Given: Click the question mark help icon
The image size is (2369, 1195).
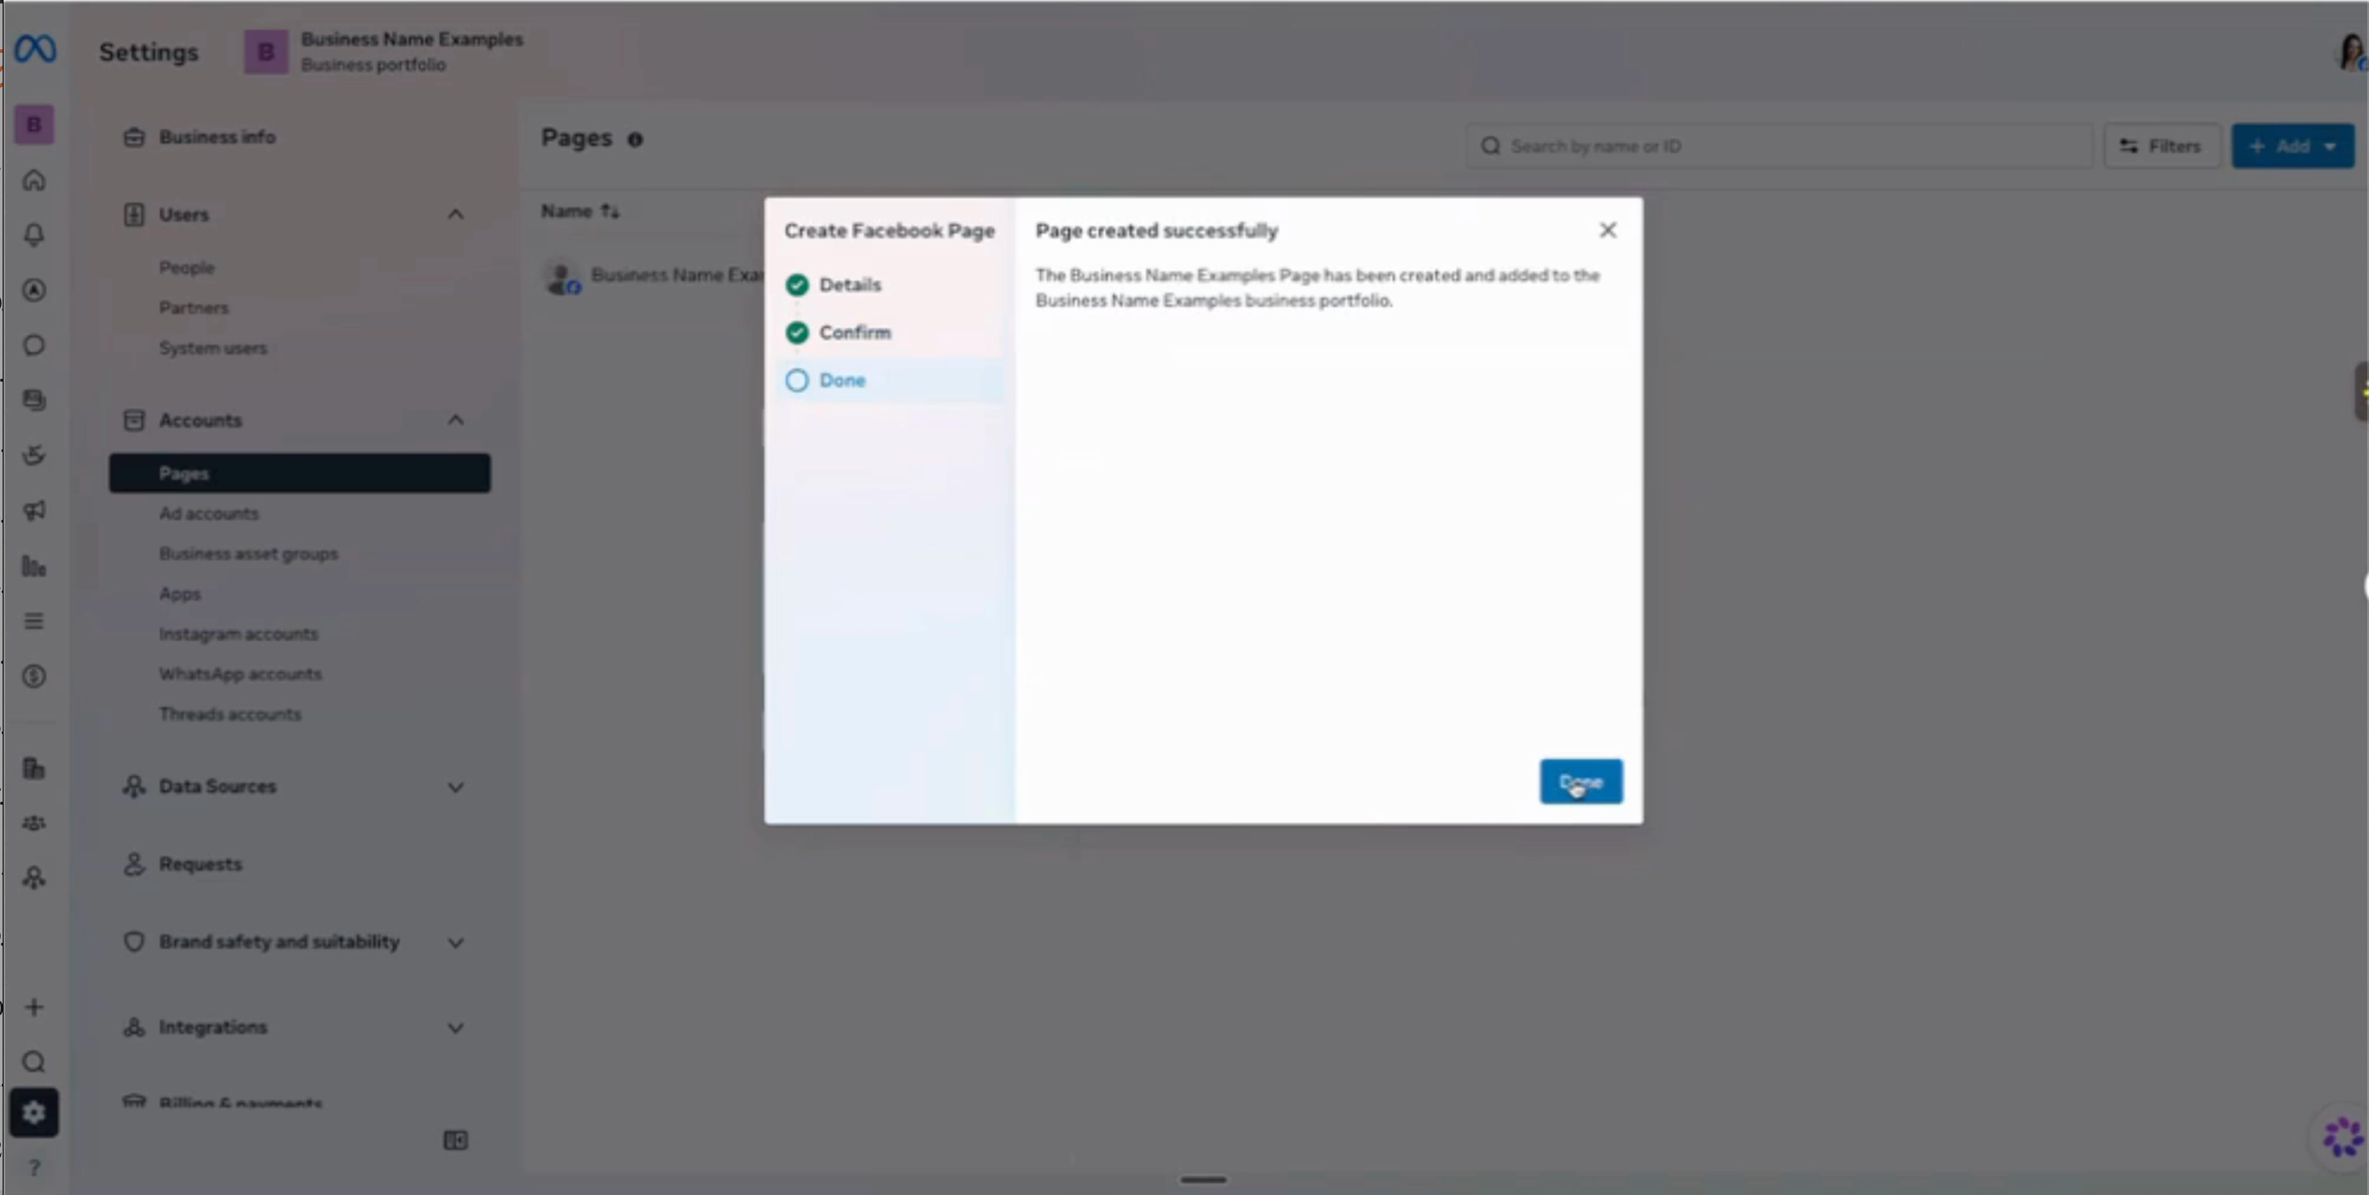Looking at the screenshot, I should click(x=34, y=1168).
